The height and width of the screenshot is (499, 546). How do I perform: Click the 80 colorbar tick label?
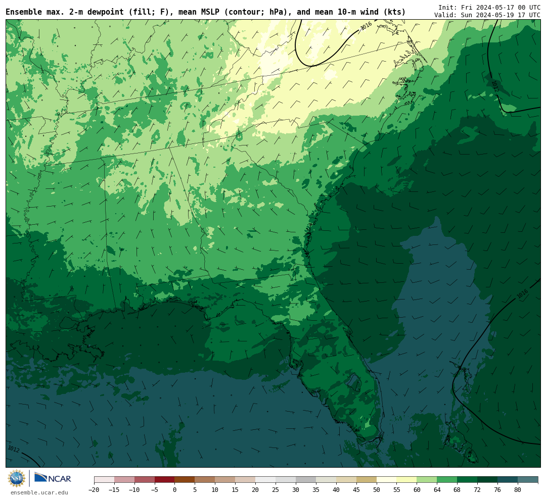[518, 489]
